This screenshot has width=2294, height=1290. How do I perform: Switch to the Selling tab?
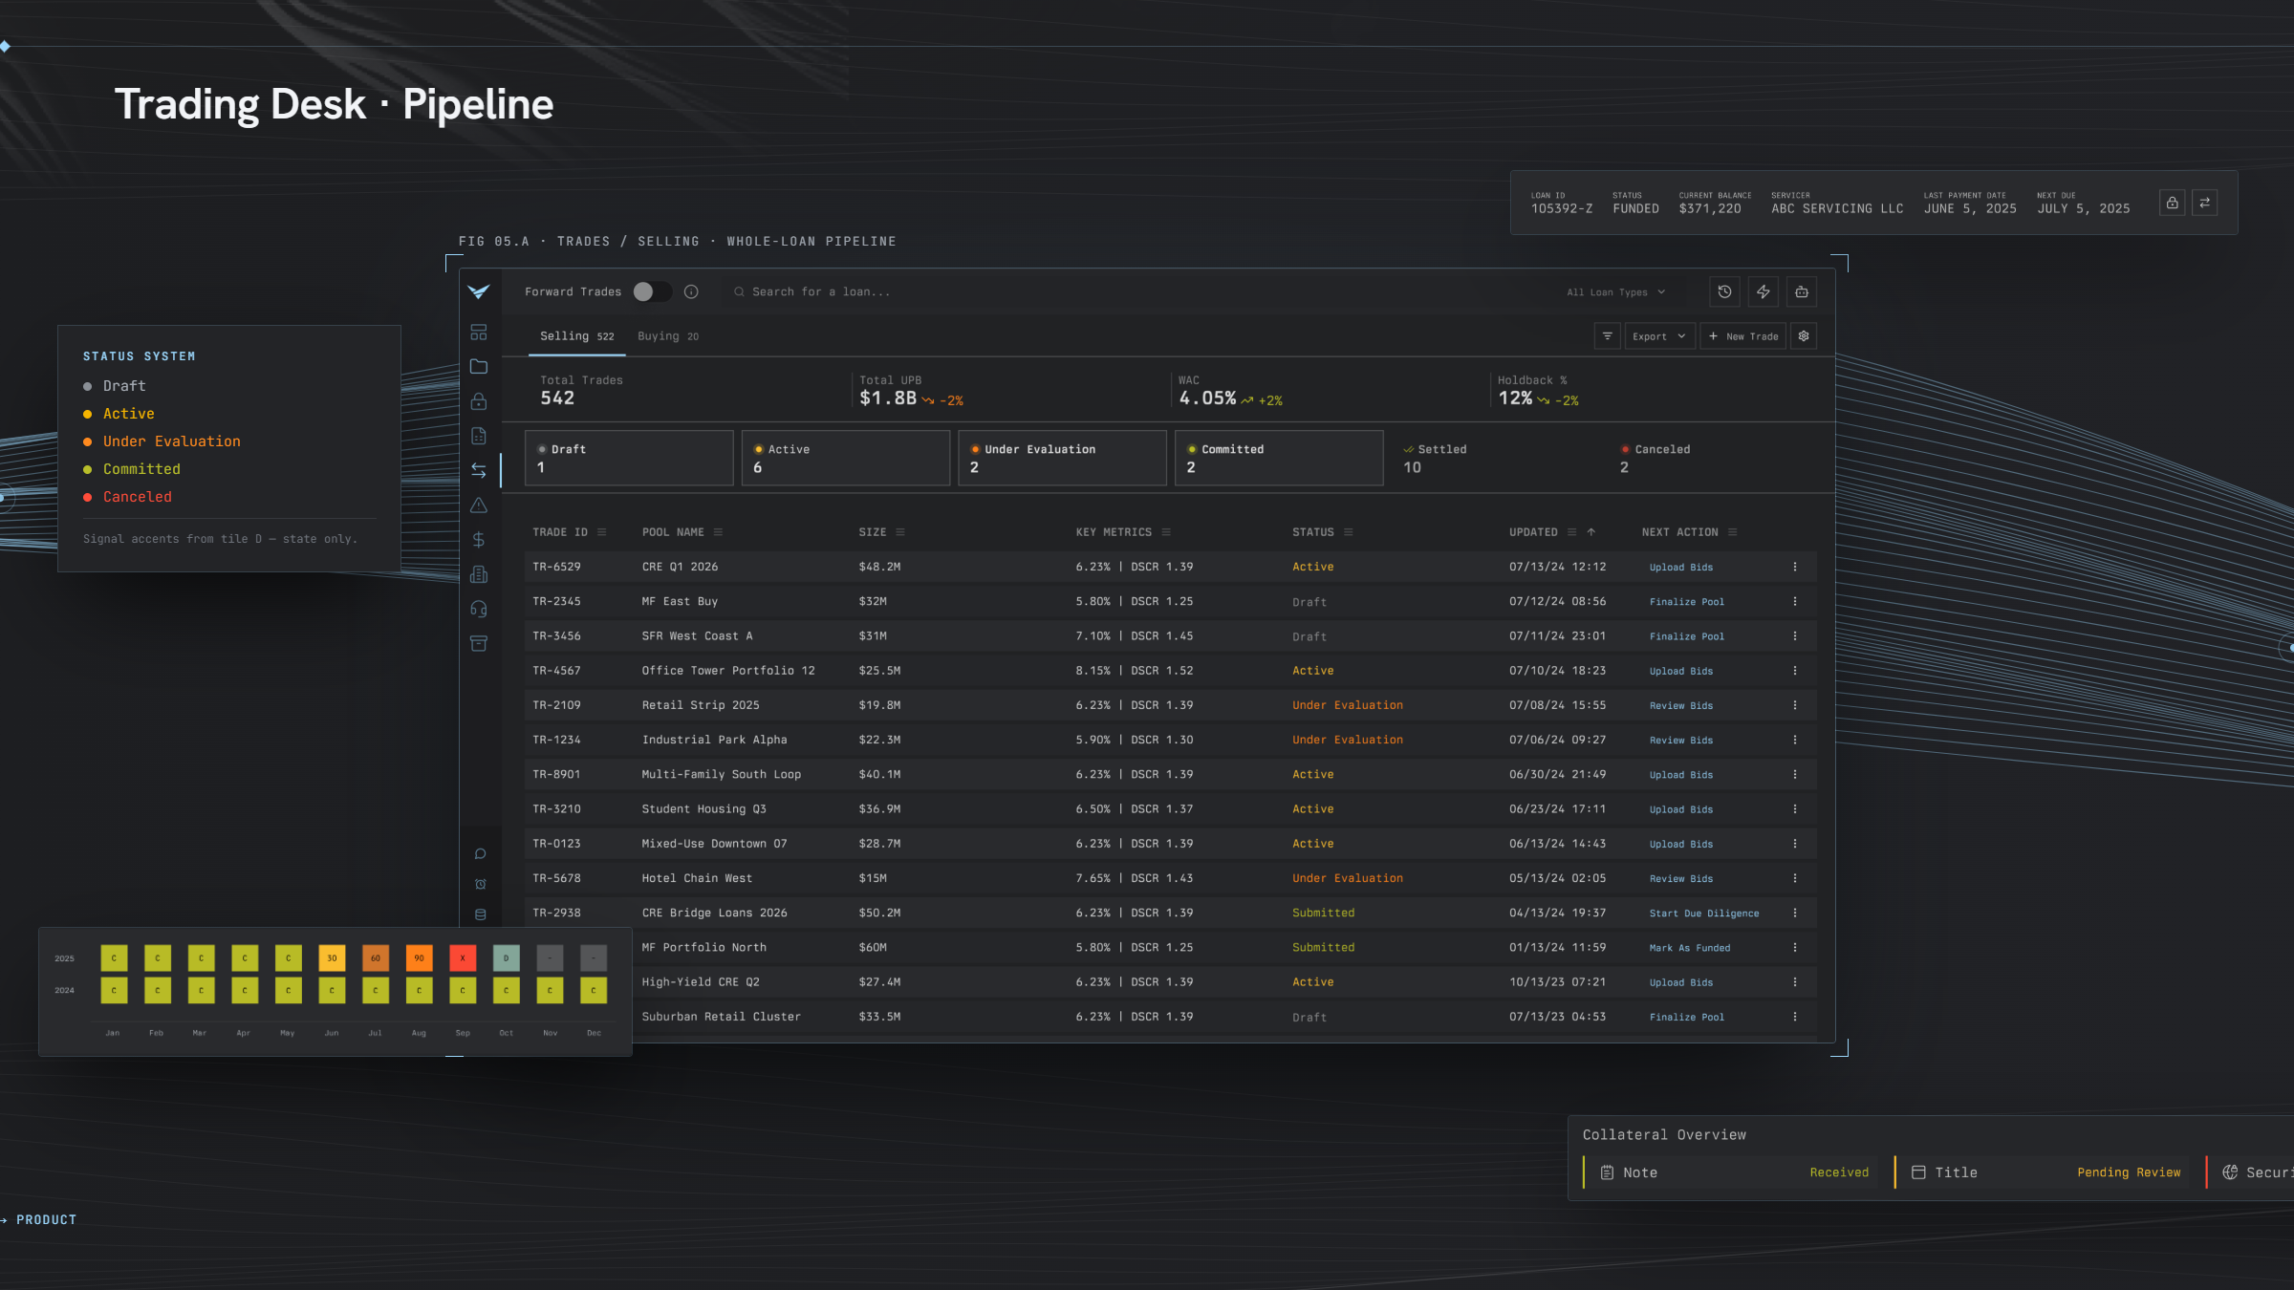point(576,336)
